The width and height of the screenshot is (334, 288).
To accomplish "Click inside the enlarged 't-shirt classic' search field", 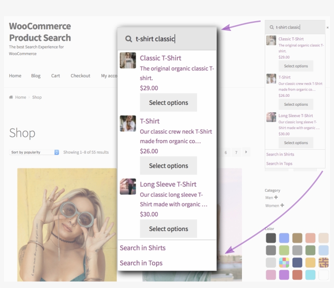I will 167,39.
